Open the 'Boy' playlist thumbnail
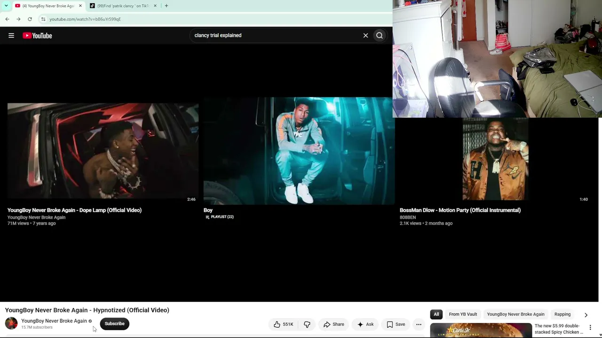The width and height of the screenshot is (602, 338). click(299, 151)
